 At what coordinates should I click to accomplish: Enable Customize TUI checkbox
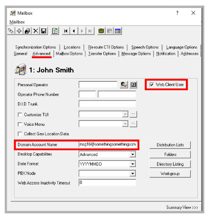[x=20, y=115]
